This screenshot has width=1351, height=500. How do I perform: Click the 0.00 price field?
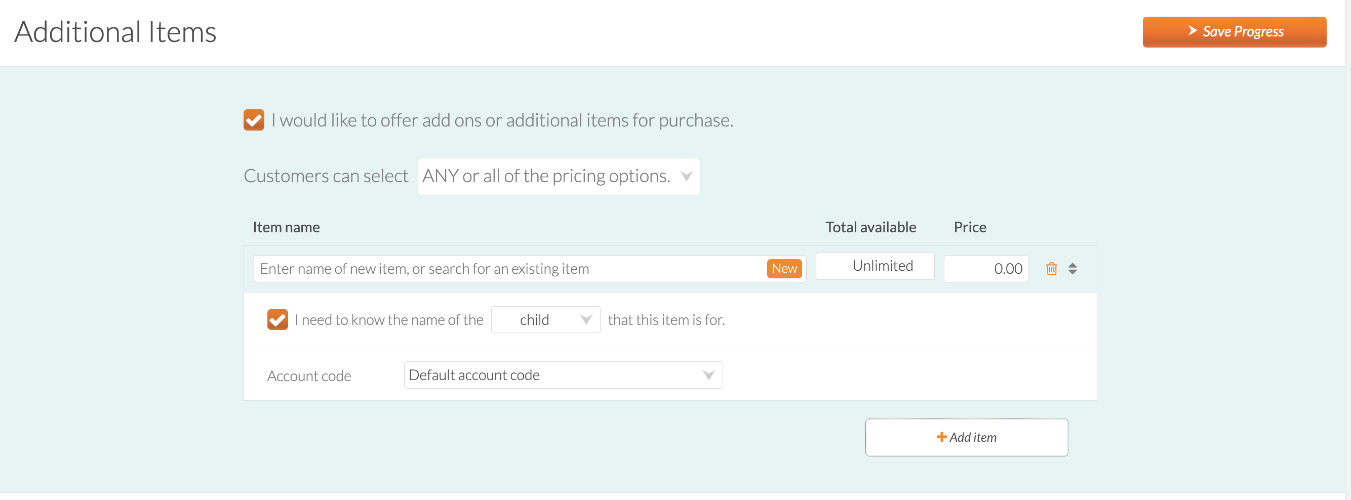pyautogui.click(x=985, y=269)
